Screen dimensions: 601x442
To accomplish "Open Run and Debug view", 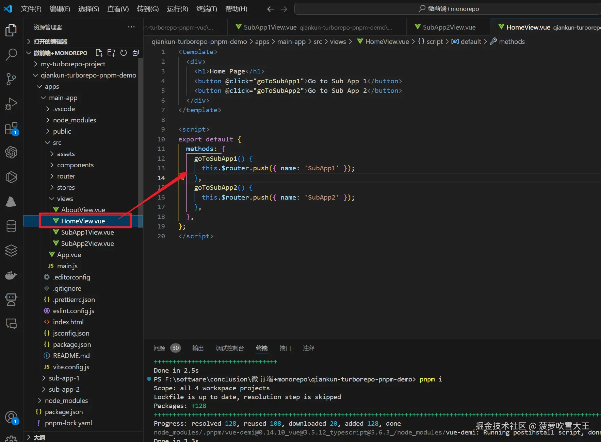I will click(x=11, y=104).
